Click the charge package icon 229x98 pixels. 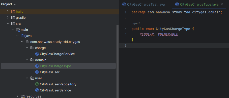click(x=32, y=48)
